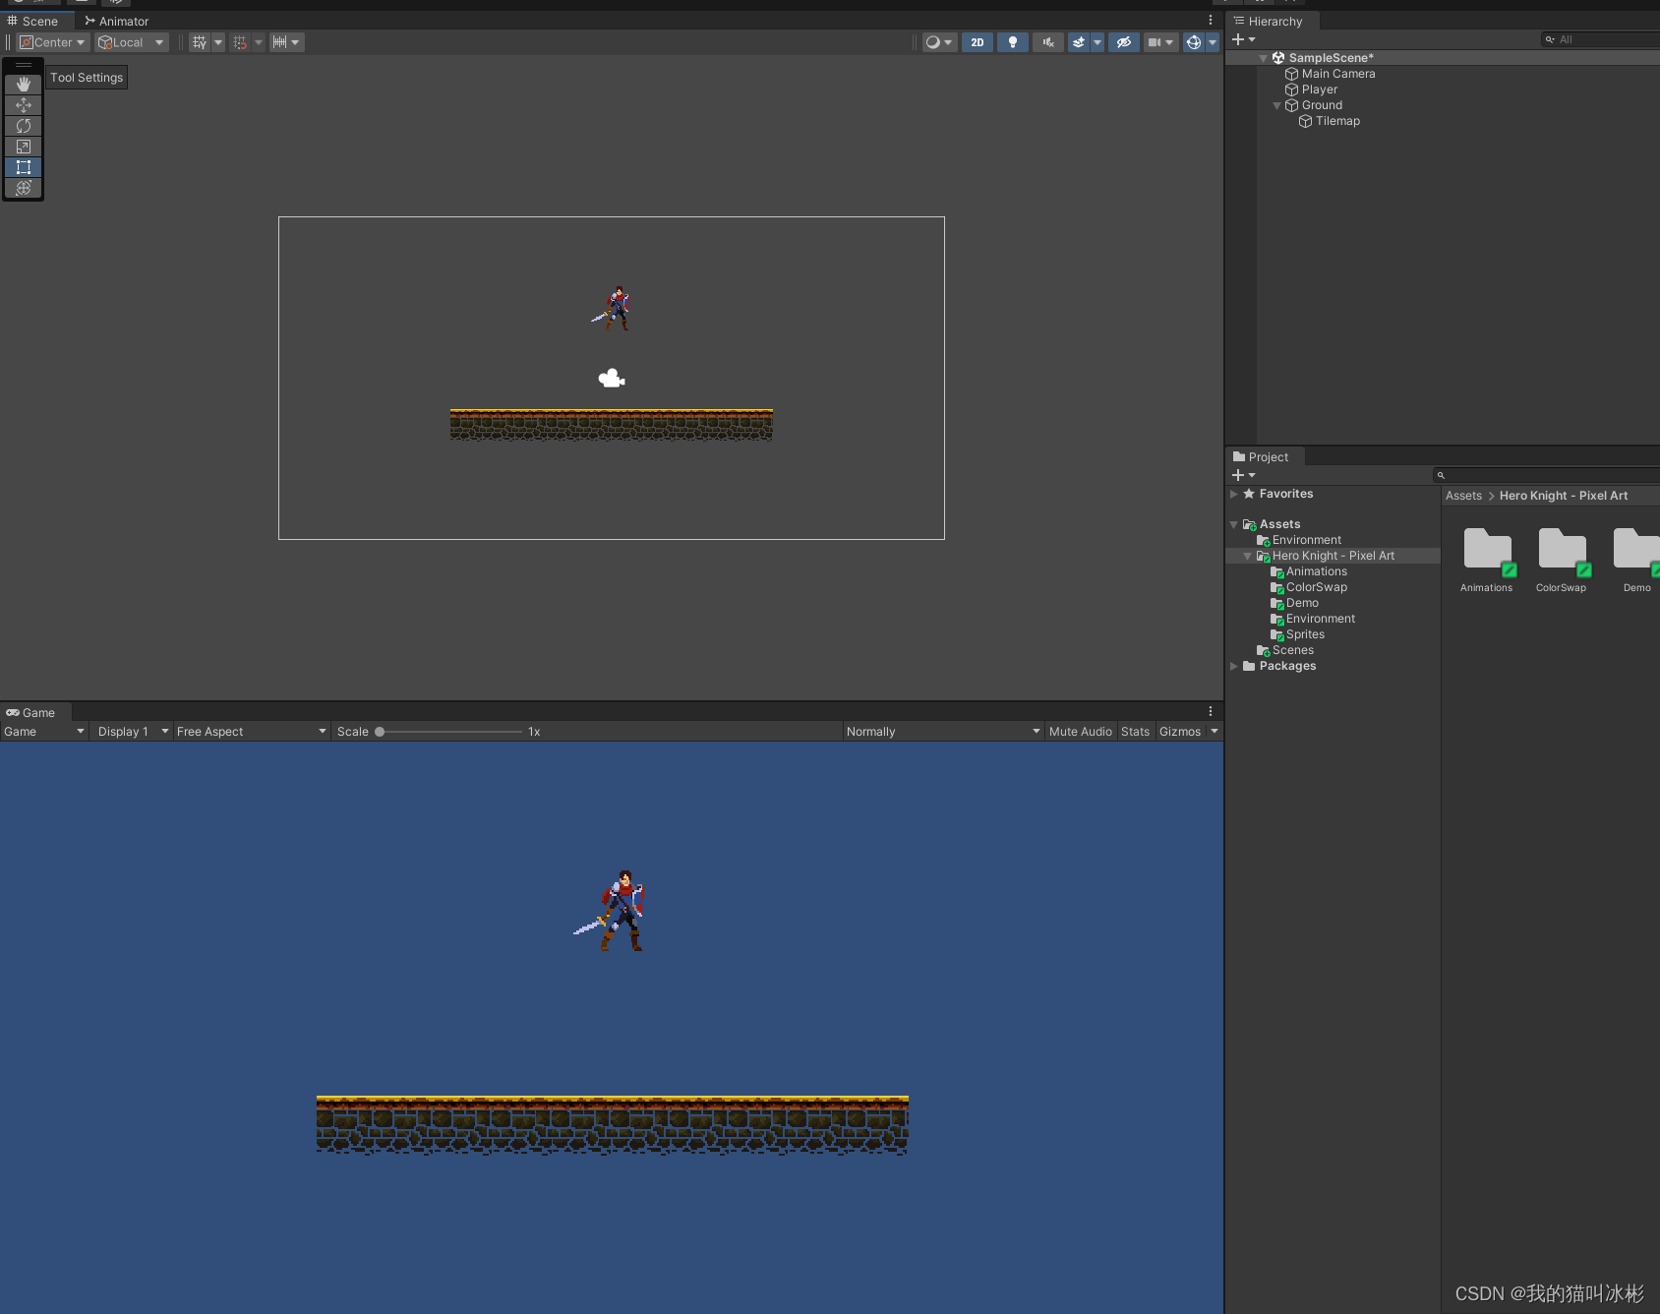Collapse the SampleScene entry
The width and height of the screenshot is (1660, 1314).
pos(1263,58)
